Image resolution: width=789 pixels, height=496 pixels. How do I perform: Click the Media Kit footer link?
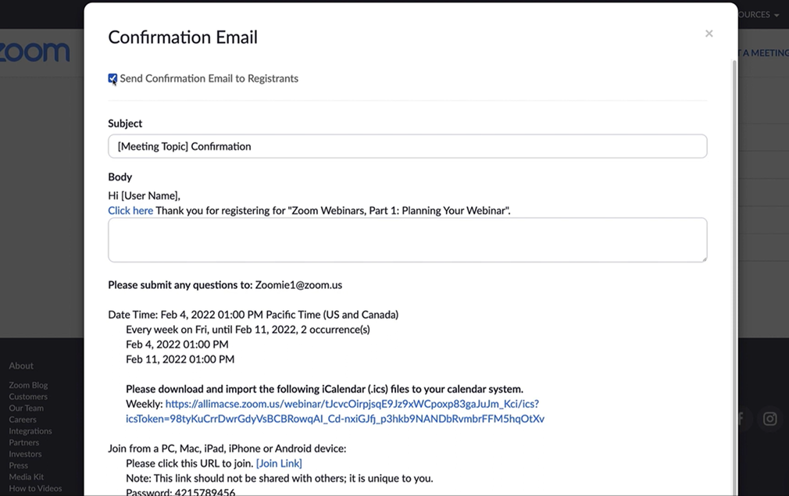point(27,476)
